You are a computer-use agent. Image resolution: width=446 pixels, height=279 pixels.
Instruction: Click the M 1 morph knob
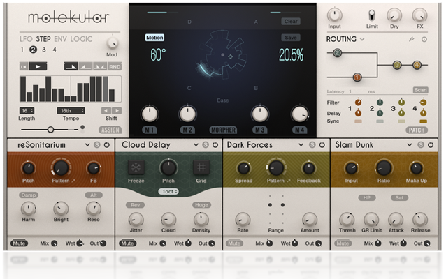coord(150,114)
